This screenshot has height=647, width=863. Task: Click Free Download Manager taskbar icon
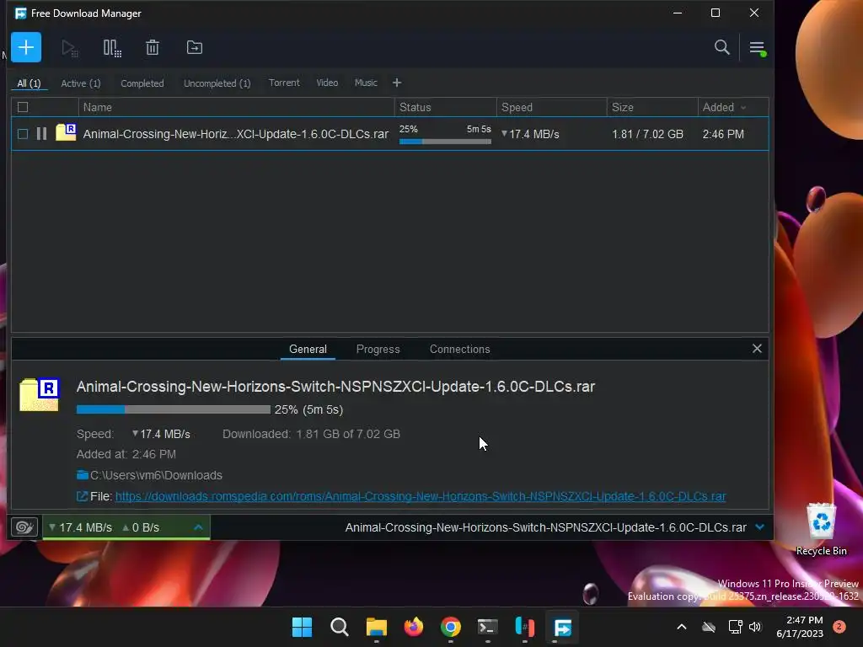click(x=562, y=627)
